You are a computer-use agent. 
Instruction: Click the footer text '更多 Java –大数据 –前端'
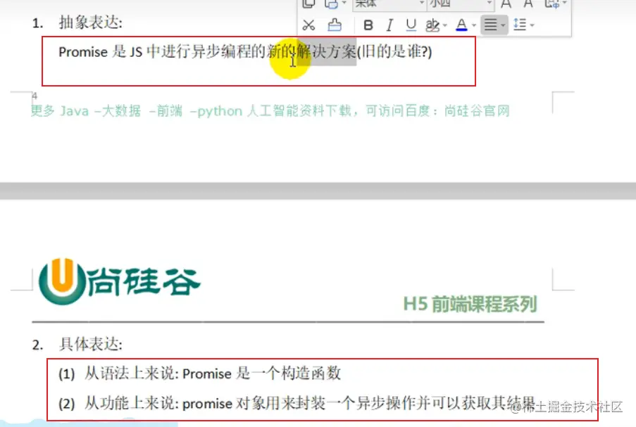[x=106, y=110]
